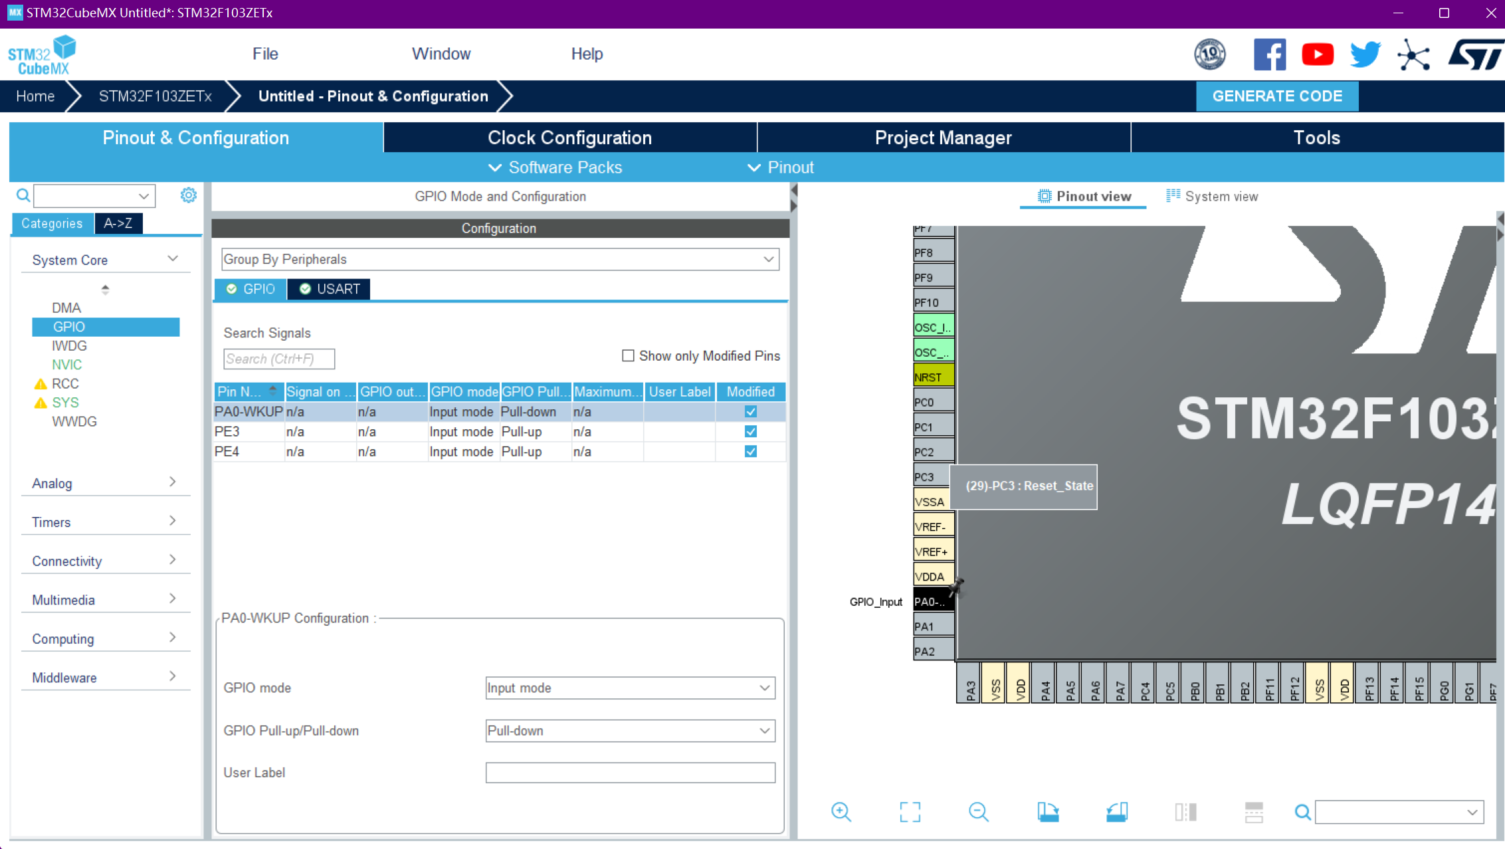Click the rotate clockwise pinout icon
1505x849 pixels.
[1048, 812]
